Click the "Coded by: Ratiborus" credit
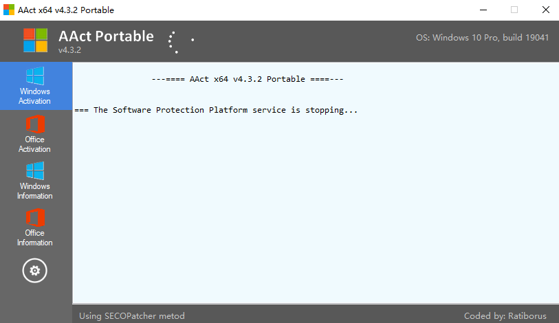559x323 pixels. coord(505,316)
